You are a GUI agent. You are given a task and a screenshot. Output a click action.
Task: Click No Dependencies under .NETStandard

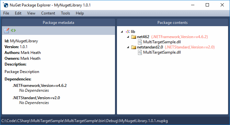(34, 103)
